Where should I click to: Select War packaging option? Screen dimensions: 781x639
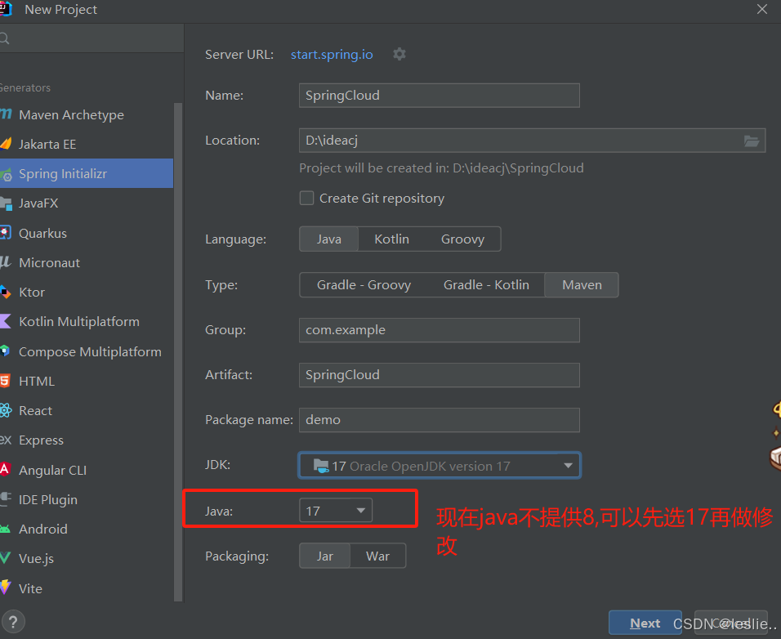377,556
